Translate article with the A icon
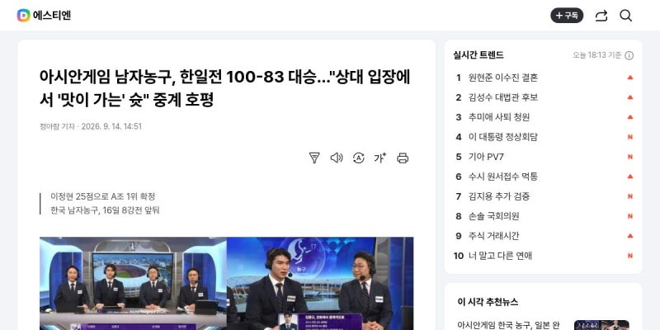 click(x=358, y=158)
